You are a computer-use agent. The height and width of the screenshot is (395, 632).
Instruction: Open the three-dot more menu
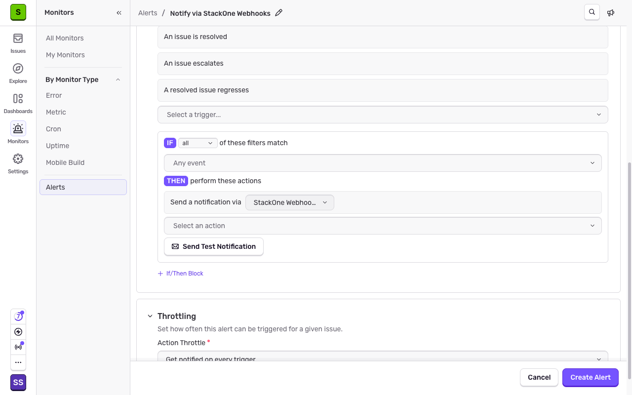[18, 362]
